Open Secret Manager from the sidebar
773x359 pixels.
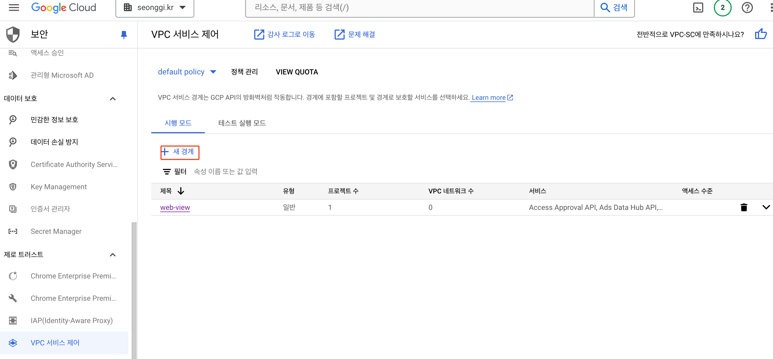[x=56, y=231]
